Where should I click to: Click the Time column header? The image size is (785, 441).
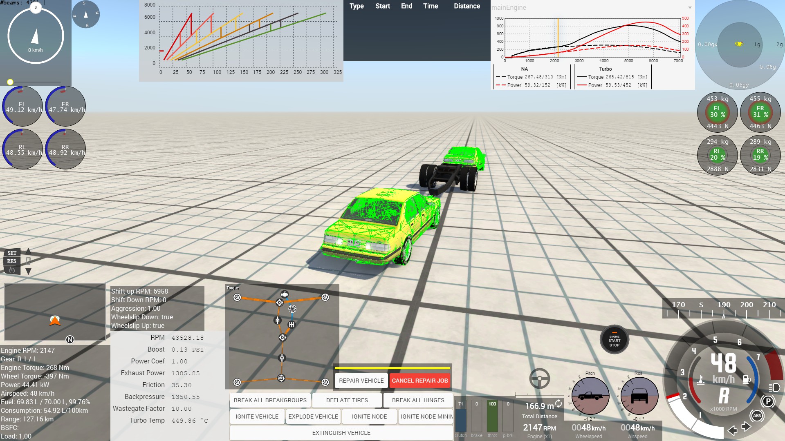[431, 6]
